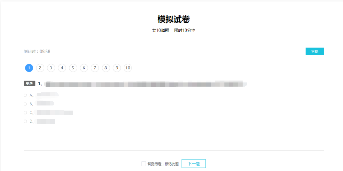This screenshot has width=343, height=171.
Task: Mark answer option D radio button
Action: [x=25, y=121]
